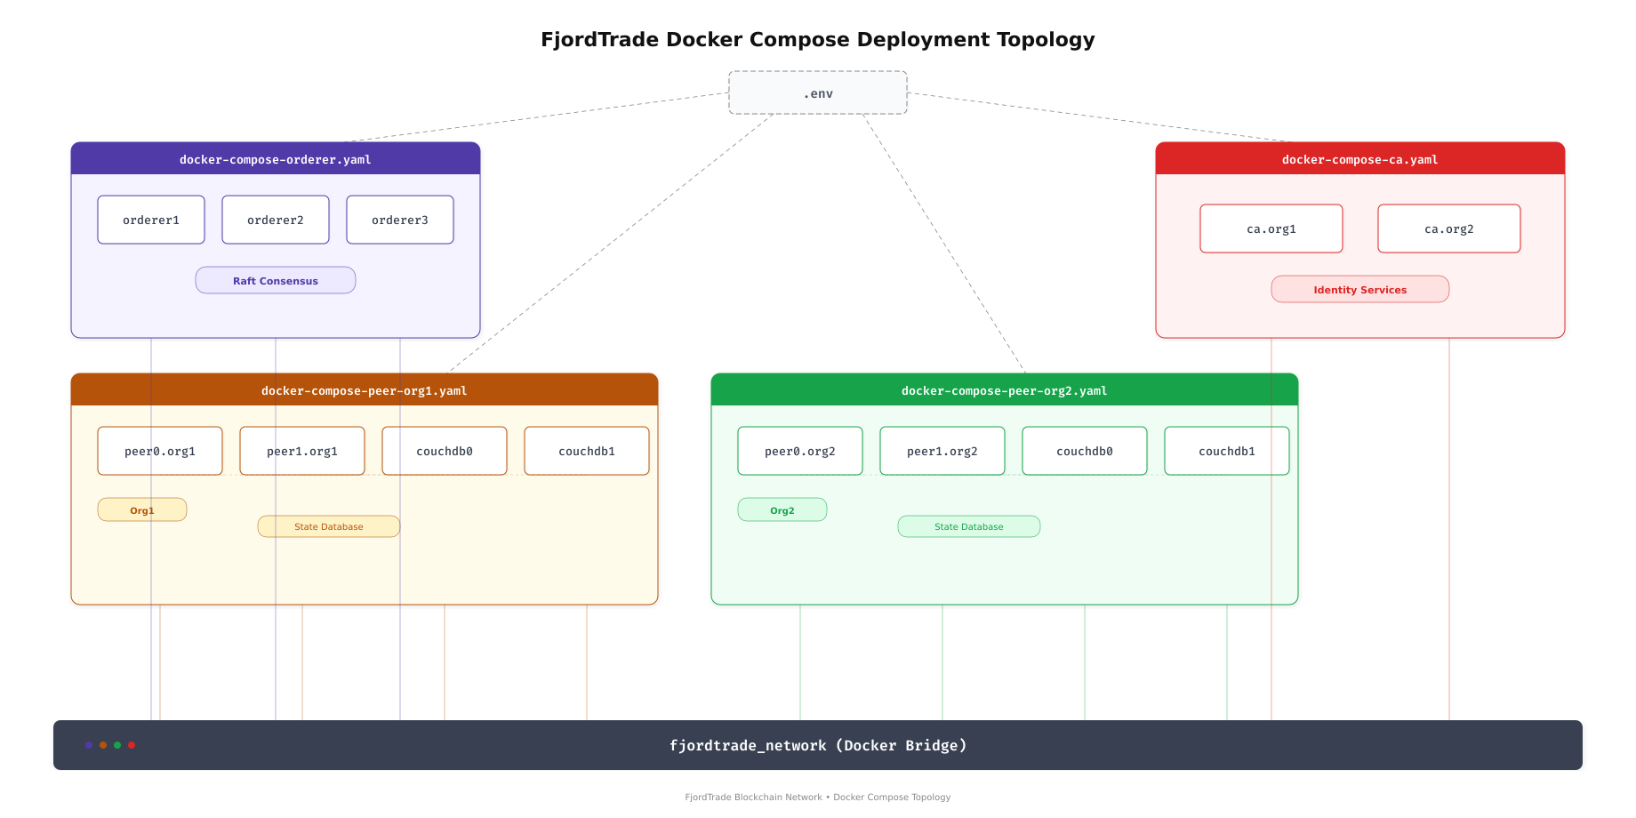Click the ca.org1 certificate authority node

coord(1271,229)
